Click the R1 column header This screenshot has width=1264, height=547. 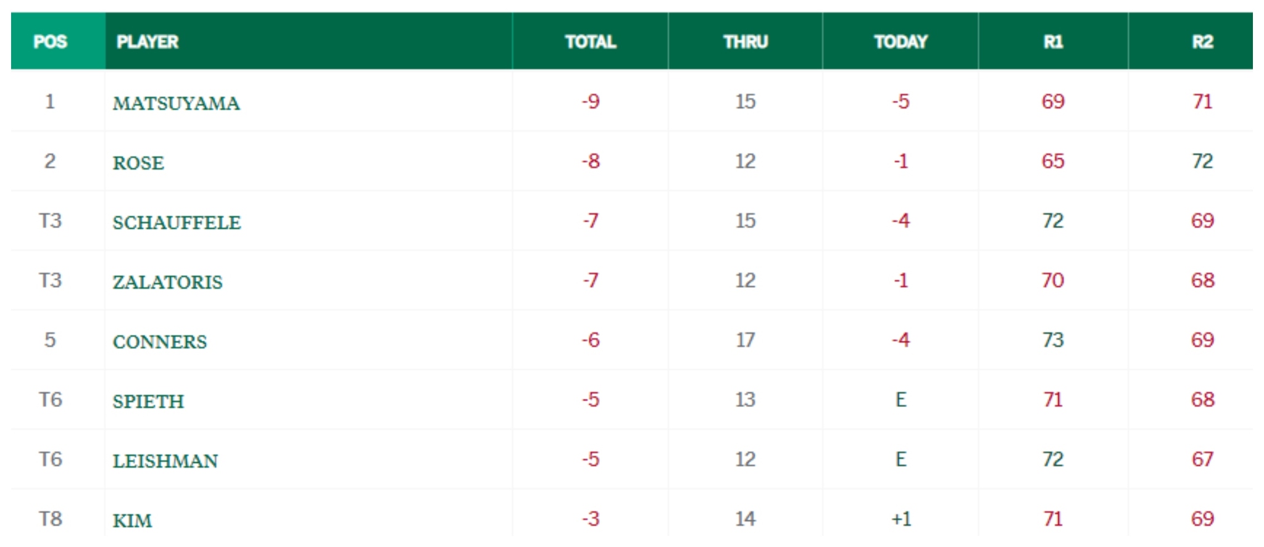tap(1053, 41)
